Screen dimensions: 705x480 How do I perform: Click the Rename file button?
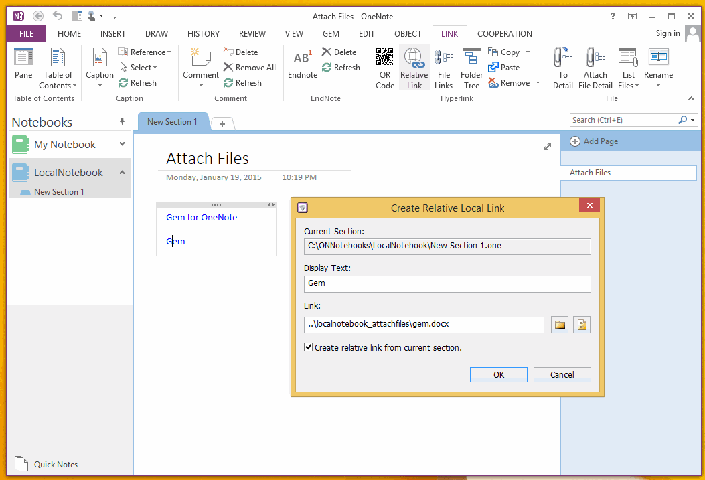point(658,68)
